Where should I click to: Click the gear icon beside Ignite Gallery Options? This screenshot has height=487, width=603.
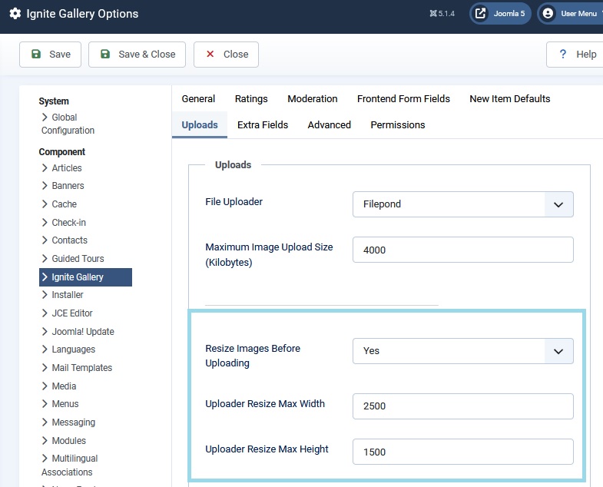coord(15,14)
